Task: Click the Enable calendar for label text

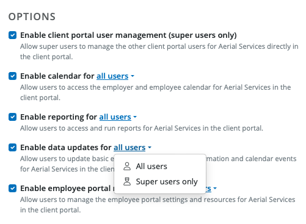Action: pos(57,76)
